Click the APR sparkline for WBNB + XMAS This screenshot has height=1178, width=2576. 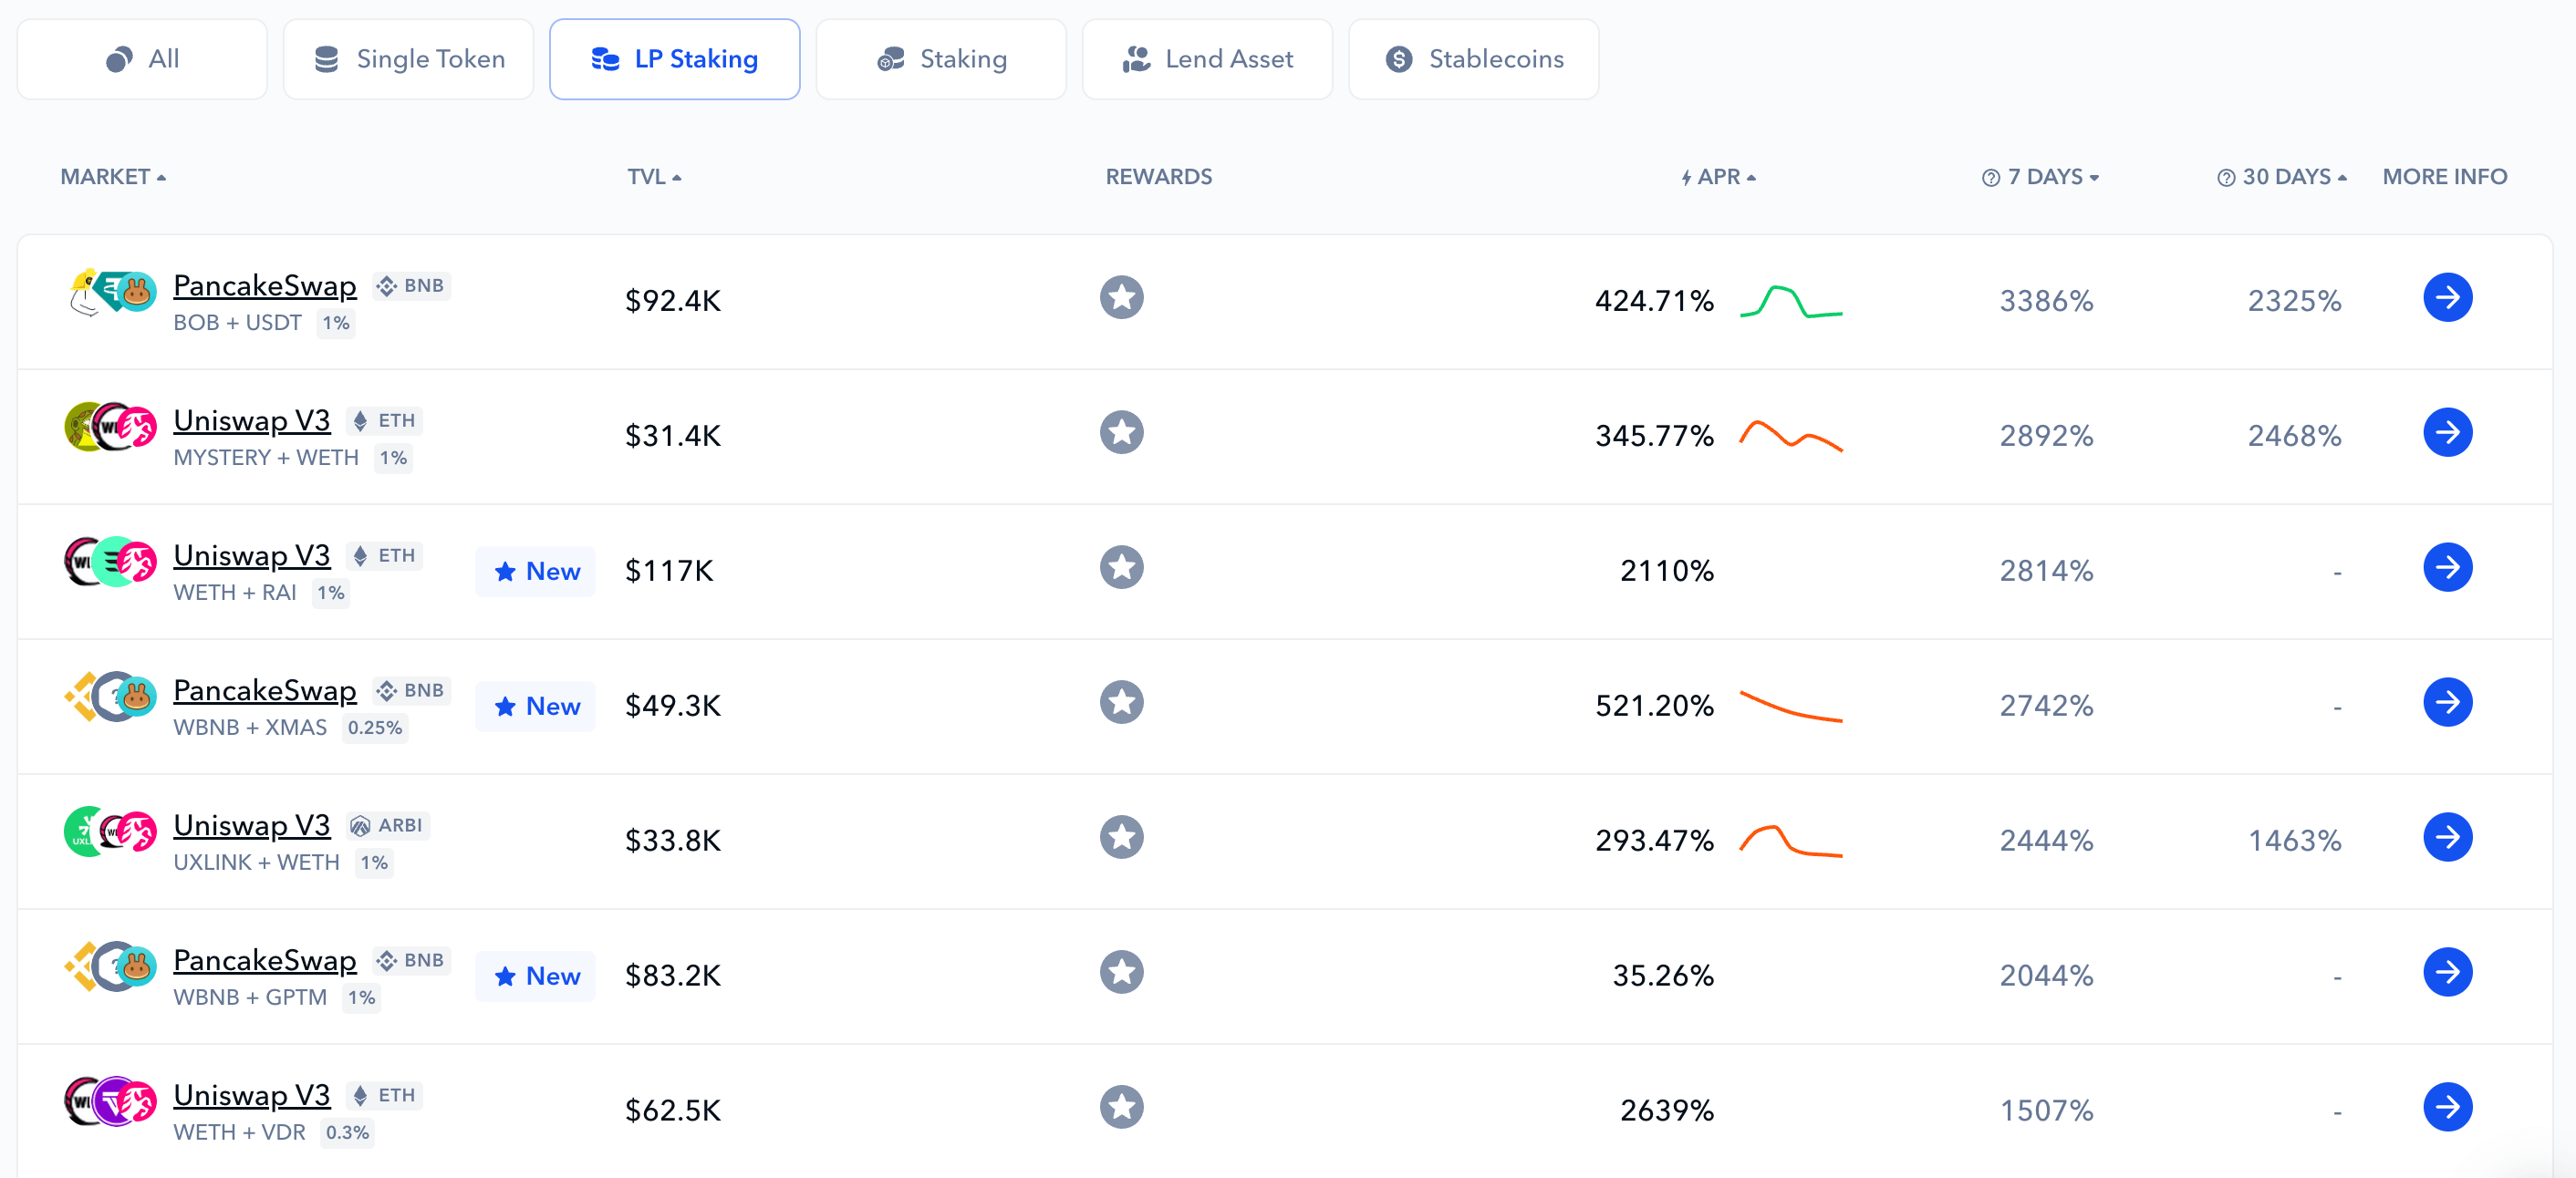1791,706
